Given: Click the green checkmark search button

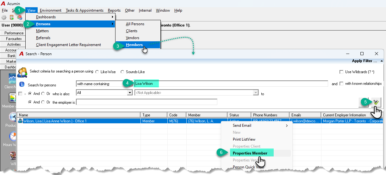Looking at the screenshot, I should pyautogui.click(x=376, y=102).
